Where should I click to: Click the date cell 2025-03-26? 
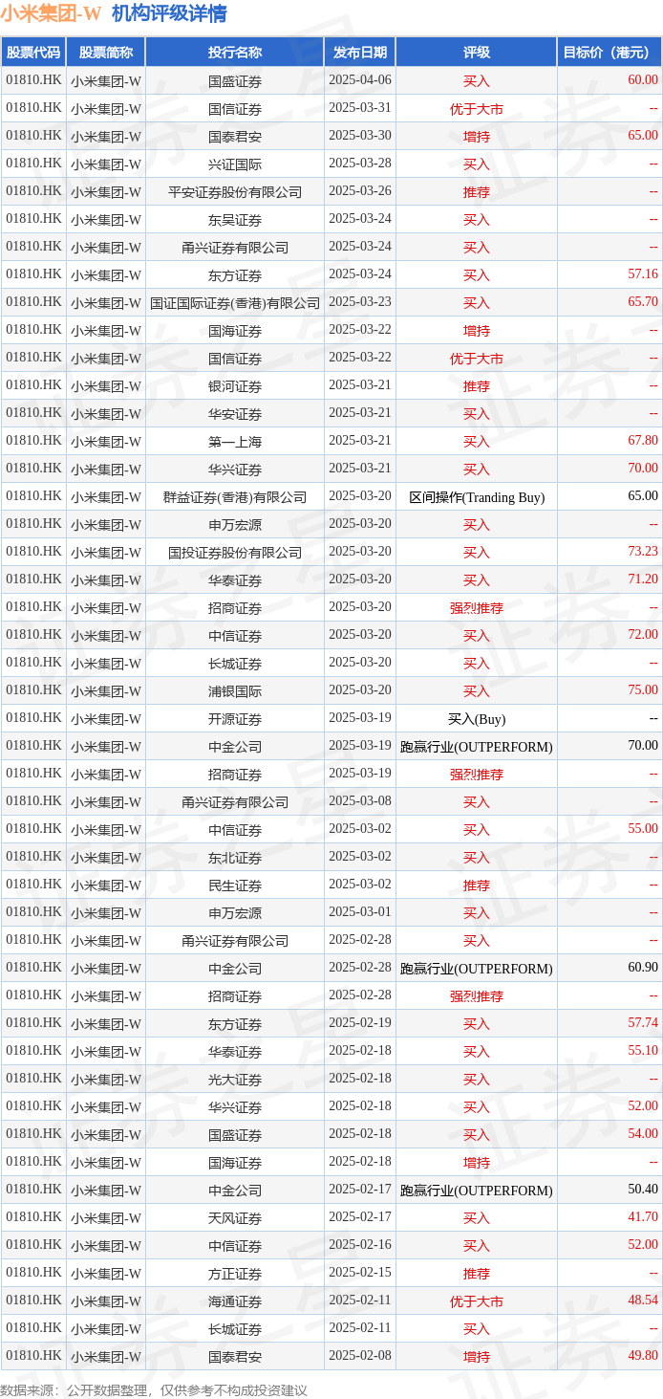(360, 191)
